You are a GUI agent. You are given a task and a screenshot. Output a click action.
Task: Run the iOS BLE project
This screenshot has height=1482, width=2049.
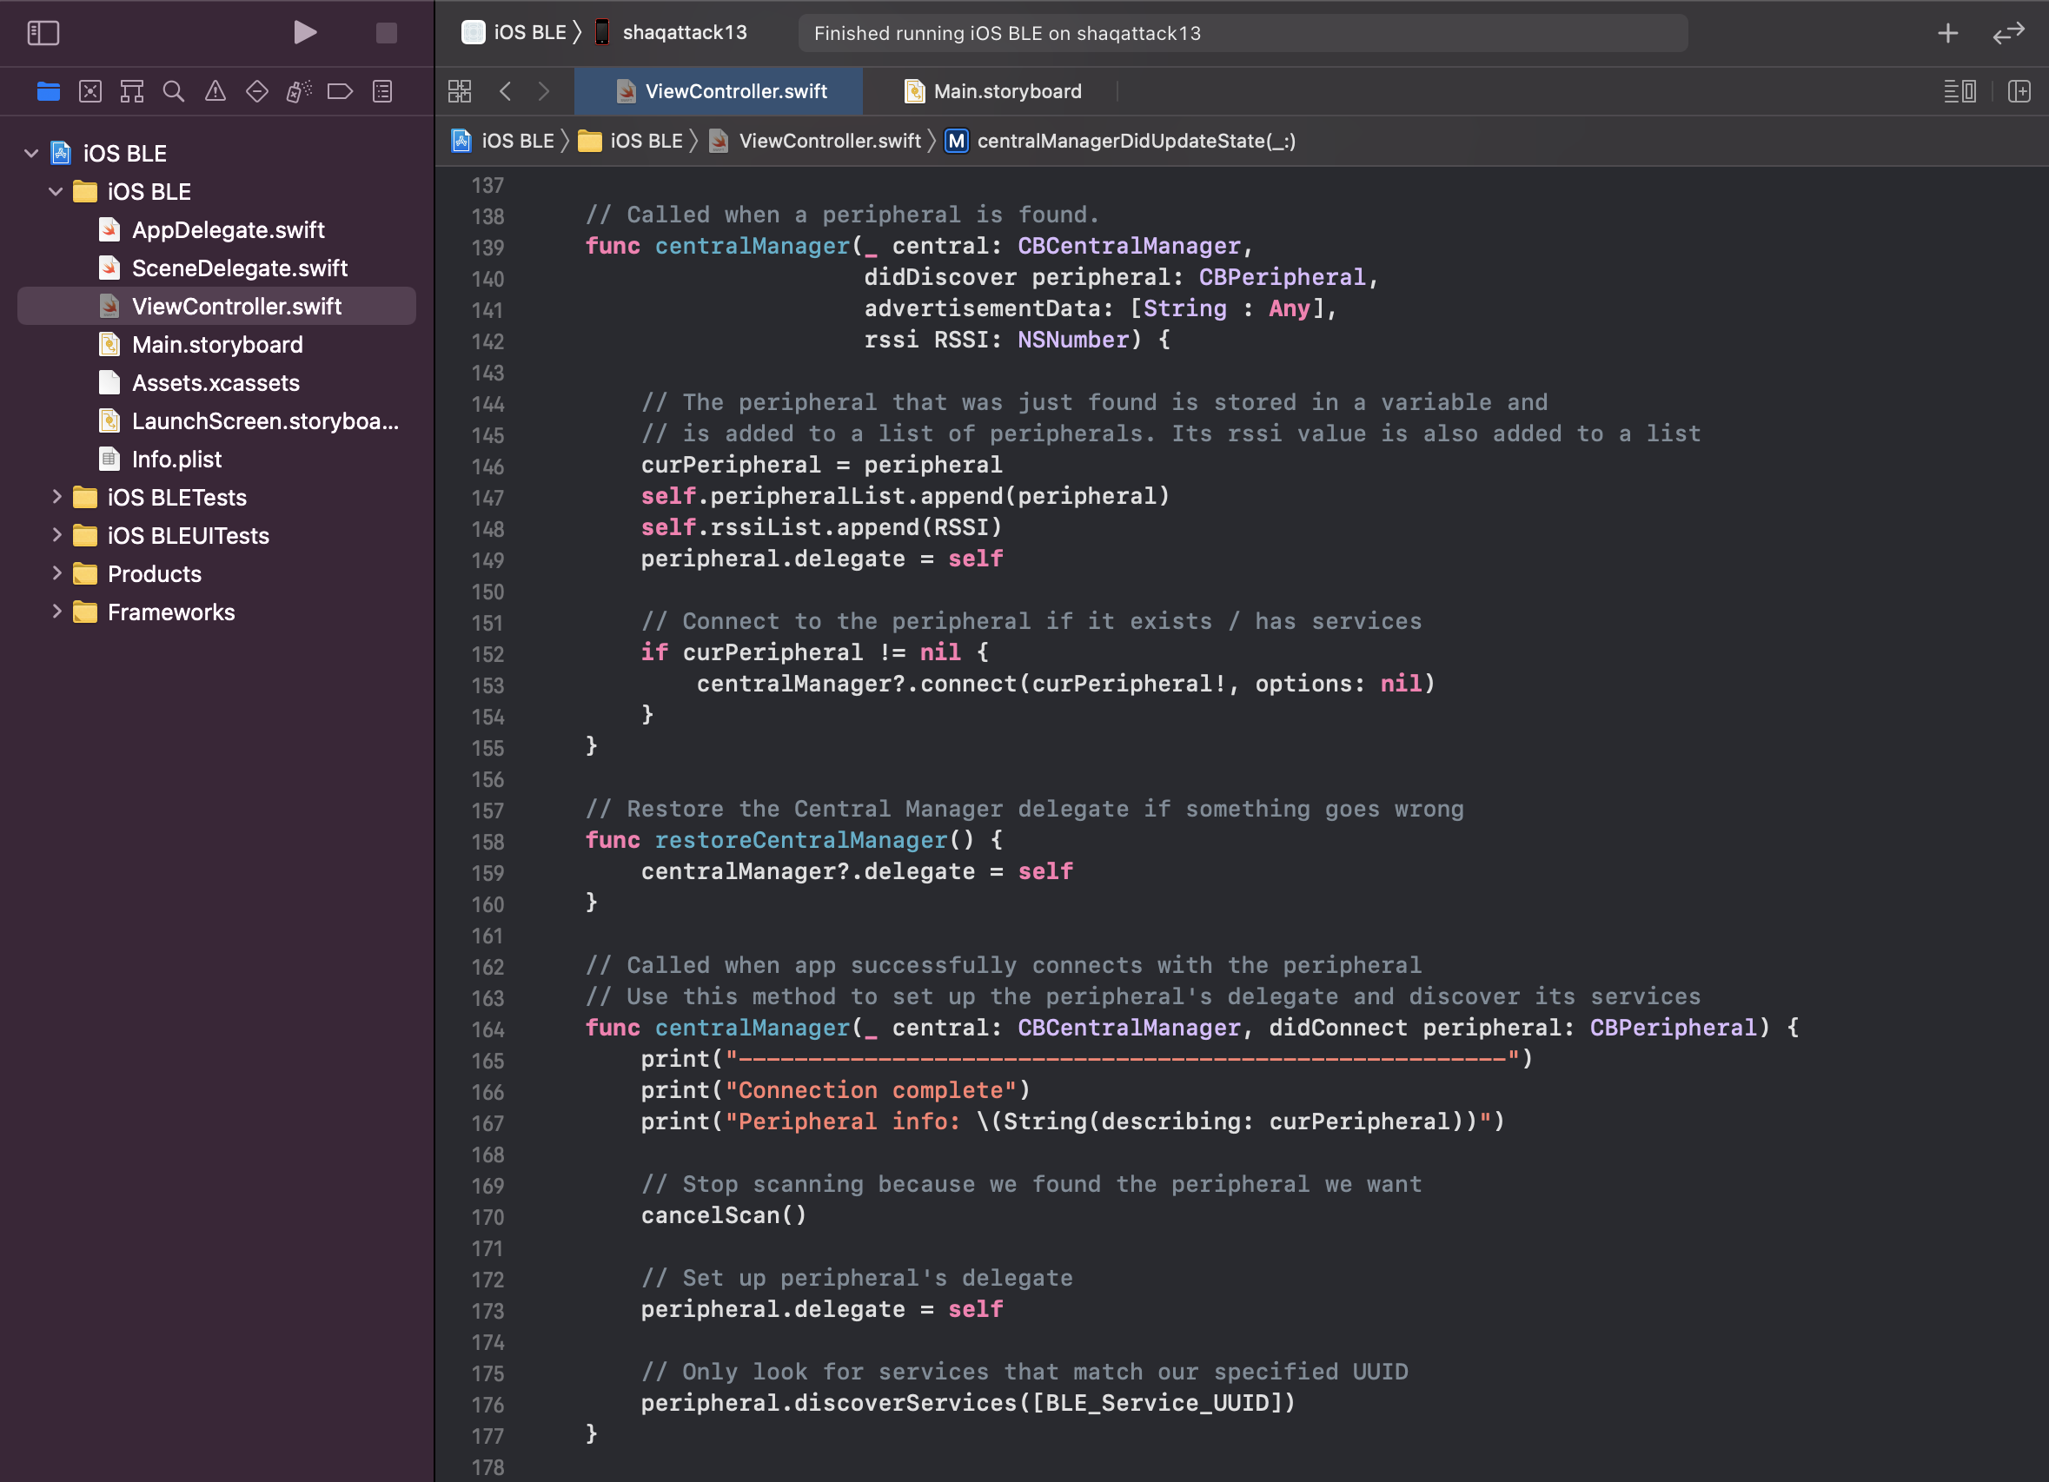point(304,33)
